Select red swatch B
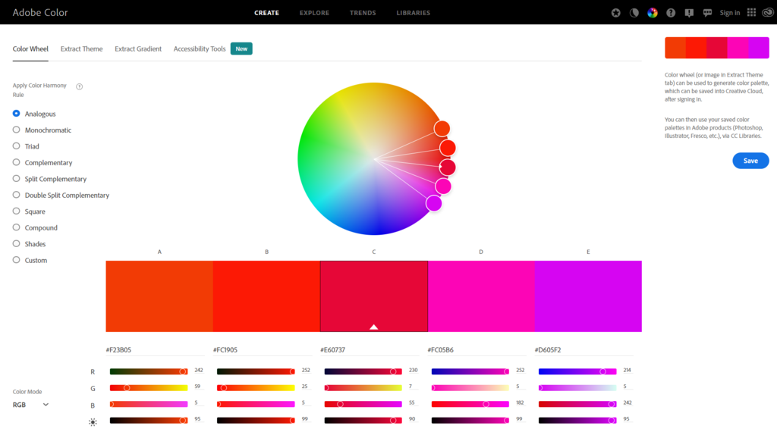The height and width of the screenshot is (432, 777). pyautogui.click(x=266, y=296)
